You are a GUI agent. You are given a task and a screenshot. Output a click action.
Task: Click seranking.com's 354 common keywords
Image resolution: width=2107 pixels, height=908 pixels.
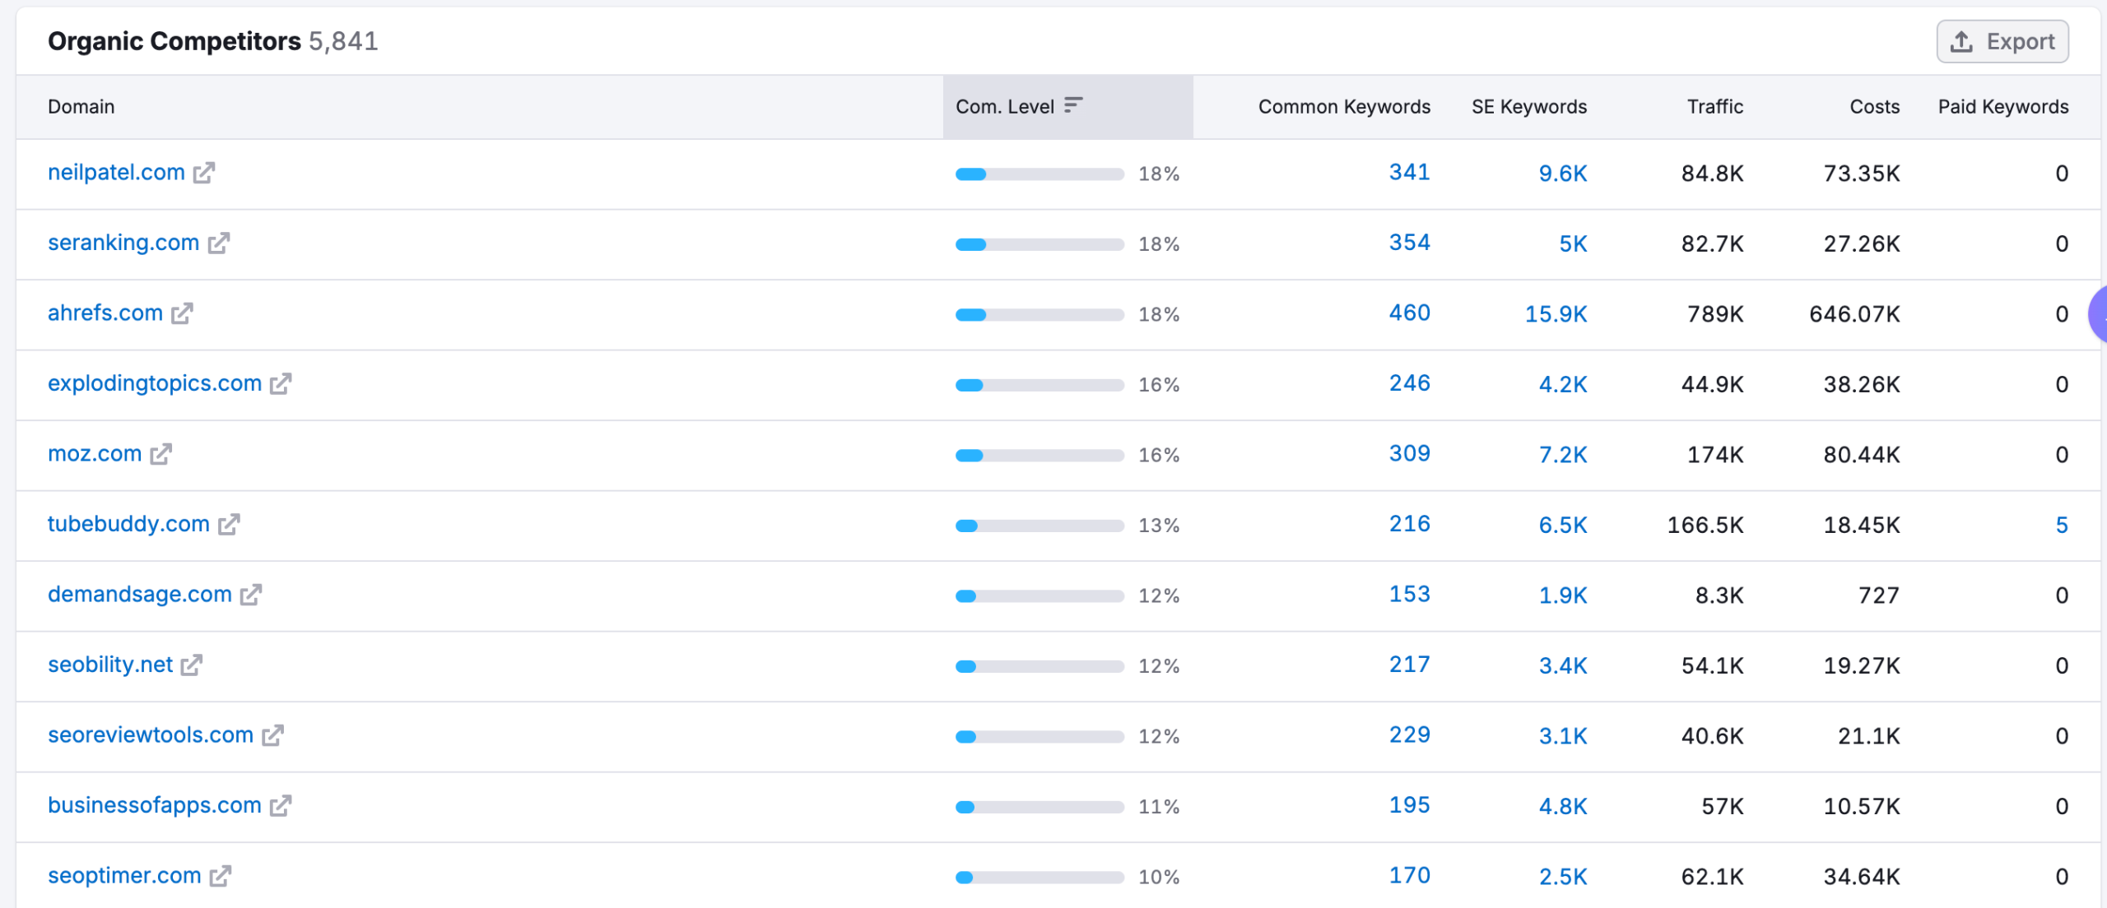(1409, 243)
